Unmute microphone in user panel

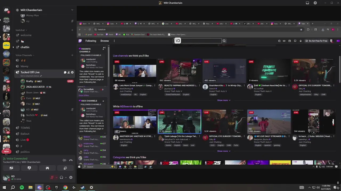[x=52, y=177]
